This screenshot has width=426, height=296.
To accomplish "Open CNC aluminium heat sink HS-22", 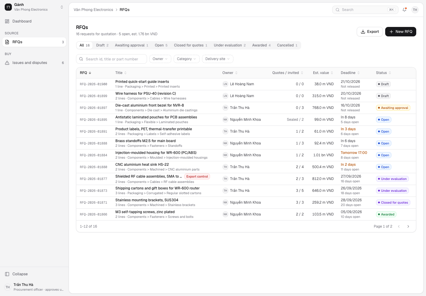I will [x=142, y=165].
